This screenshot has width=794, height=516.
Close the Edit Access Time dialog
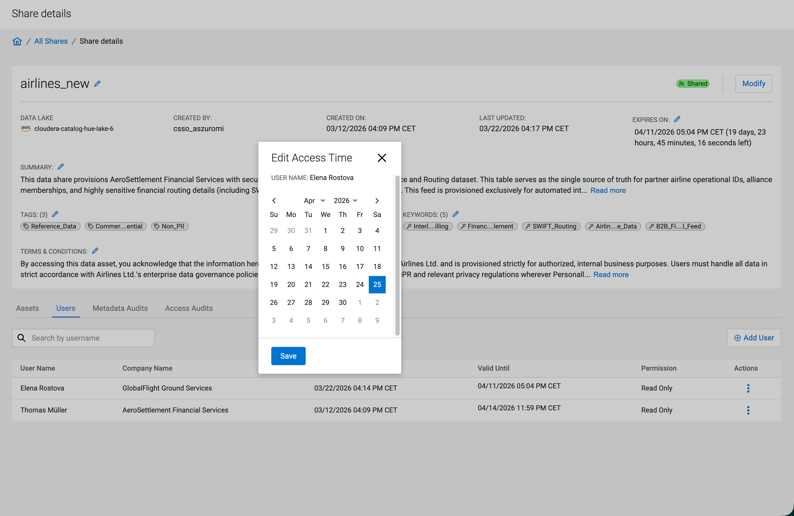pos(382,158)
